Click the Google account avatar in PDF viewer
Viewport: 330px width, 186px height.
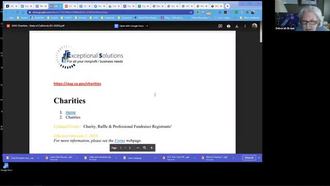254,26
